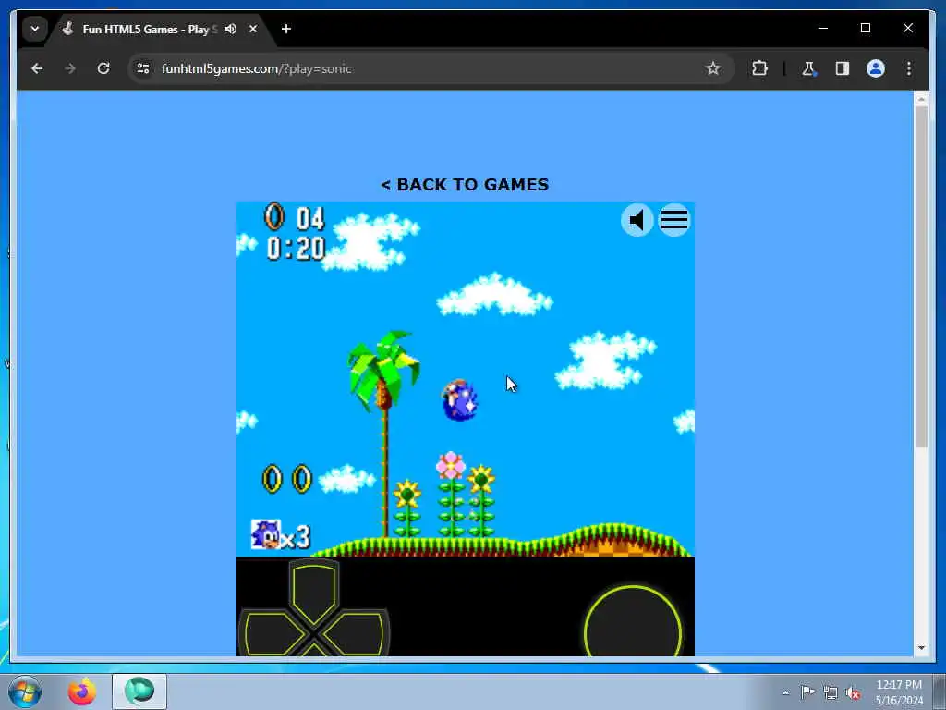Click the browser back arrow
Screen dimensions: 946x710
(37, 68)
